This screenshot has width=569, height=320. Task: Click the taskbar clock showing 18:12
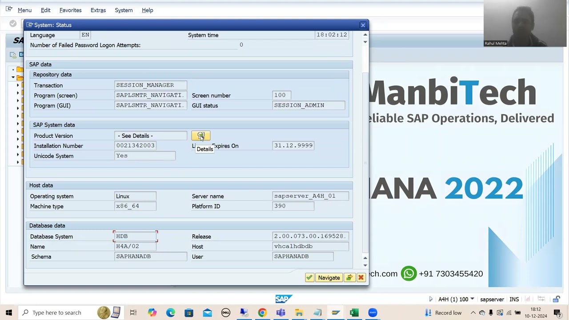(x=536, y=312)
